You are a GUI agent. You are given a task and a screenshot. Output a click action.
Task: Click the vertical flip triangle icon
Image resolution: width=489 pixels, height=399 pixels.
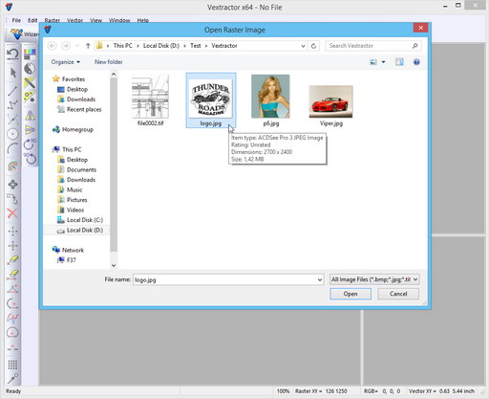point(30,130)
